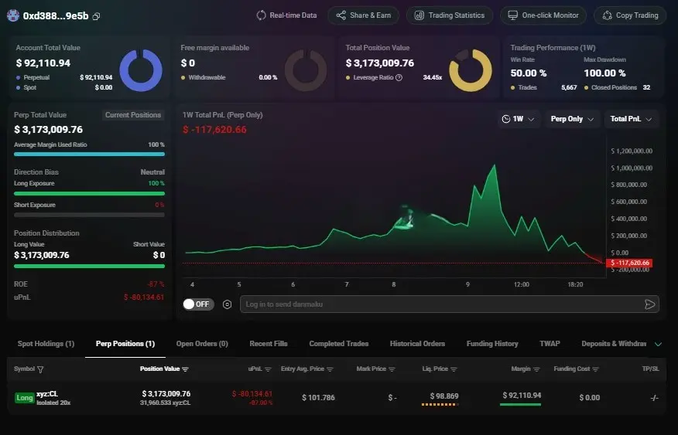Open the 1W time range dropdown
This screenshot has height=435, width=678.
tap(518, 119)
